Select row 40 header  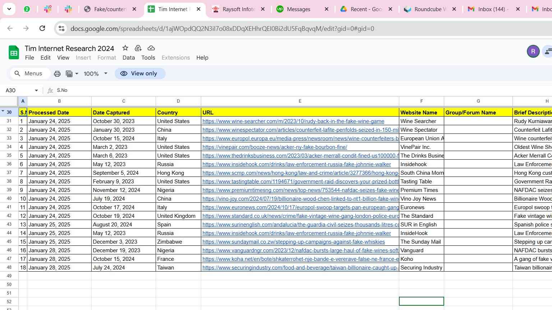9,199
